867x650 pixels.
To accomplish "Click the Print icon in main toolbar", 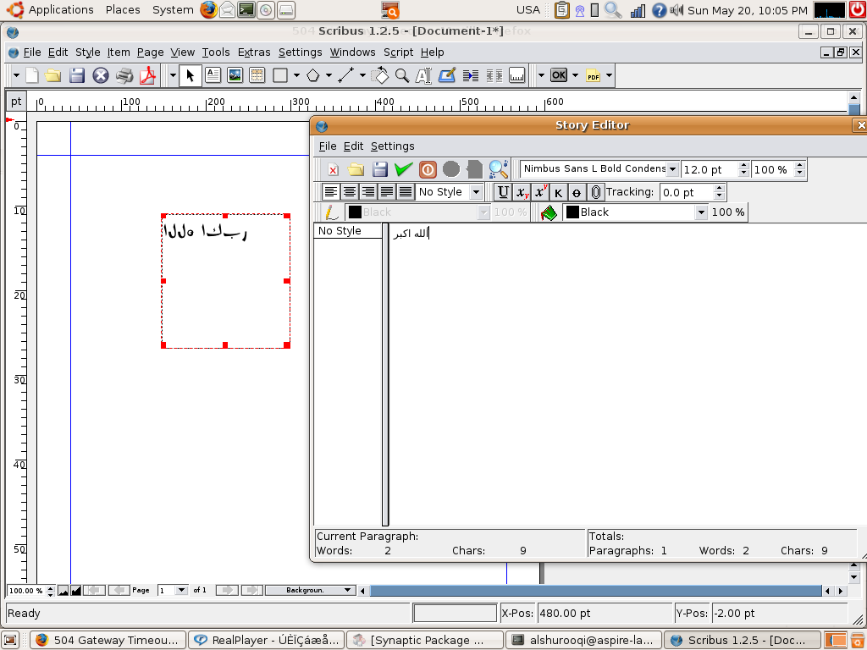I will click(x=124, y=75).
